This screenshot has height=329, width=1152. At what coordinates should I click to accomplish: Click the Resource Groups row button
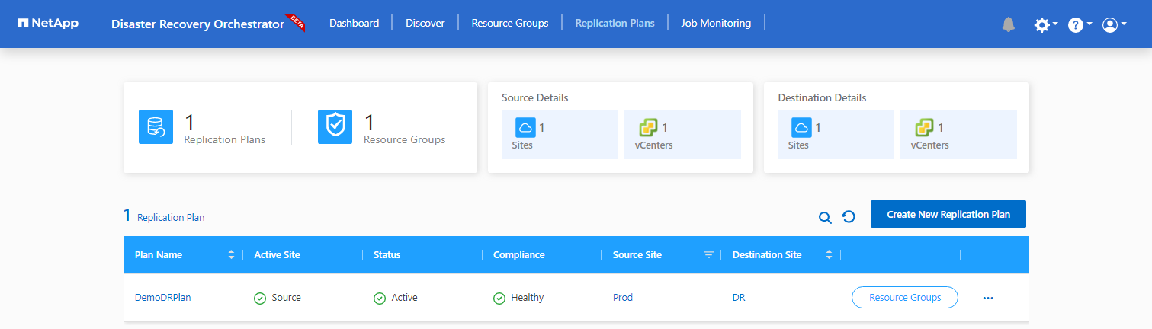[x=904, y=298]
